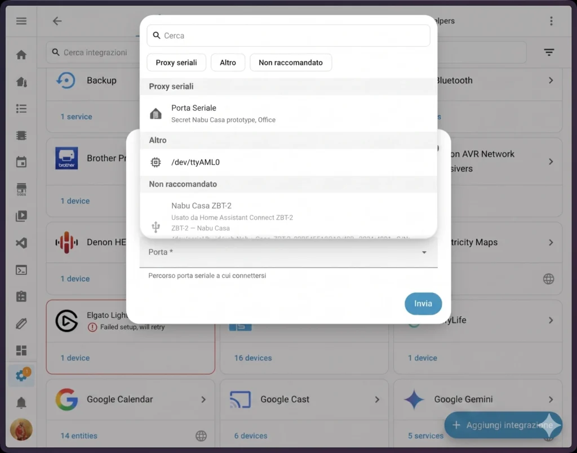Open Elgato Light 1 device link
Viewport: 577px width, 453px height.
tap(75, 358)
